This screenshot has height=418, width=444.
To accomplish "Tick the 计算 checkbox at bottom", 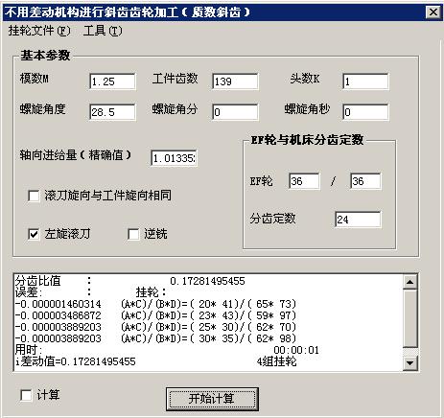I will [x=26, y=395].
